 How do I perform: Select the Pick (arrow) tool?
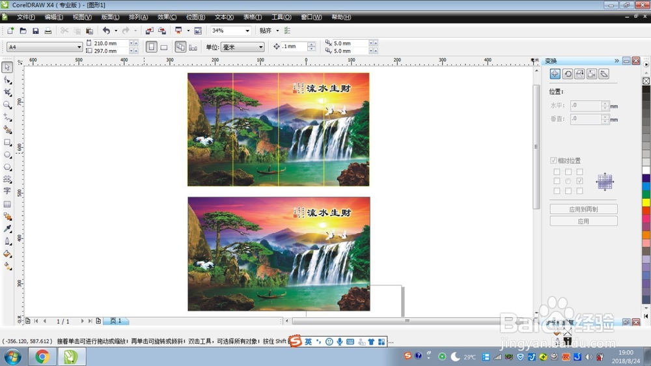point(7,67)
